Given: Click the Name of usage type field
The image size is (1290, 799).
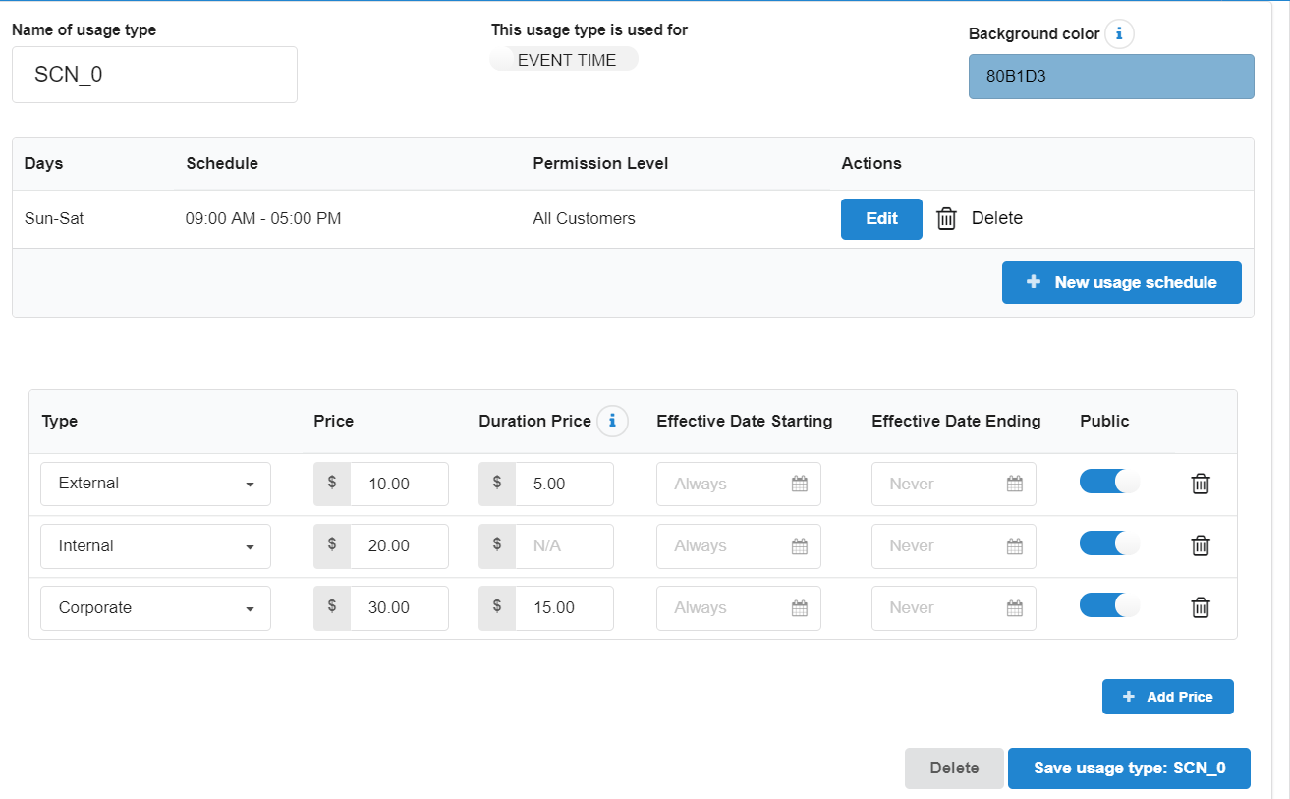Looking at the screenshot, I should [154, 75].
